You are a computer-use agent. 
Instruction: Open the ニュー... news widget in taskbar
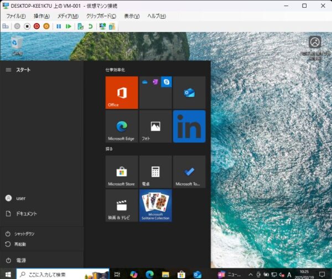coord(230,275)
